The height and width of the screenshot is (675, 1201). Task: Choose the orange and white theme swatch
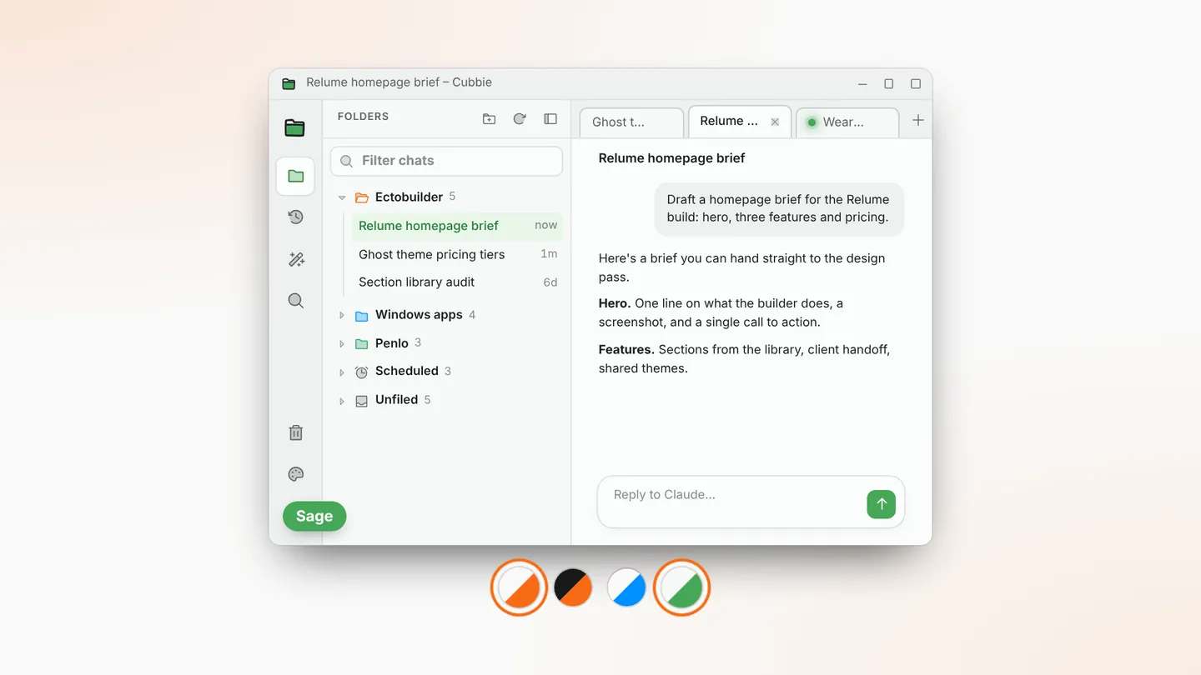click(519, 587)
